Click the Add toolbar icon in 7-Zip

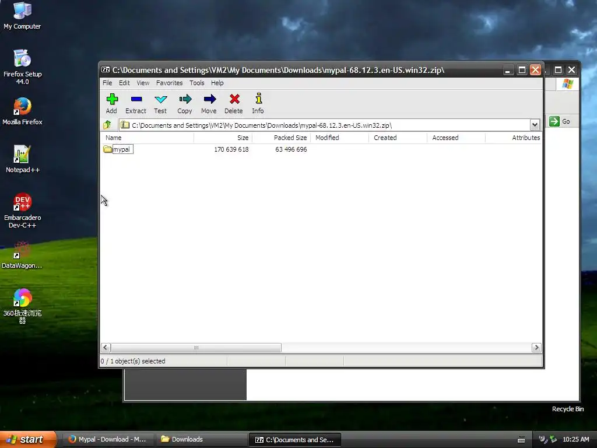(x=111, y=103)
